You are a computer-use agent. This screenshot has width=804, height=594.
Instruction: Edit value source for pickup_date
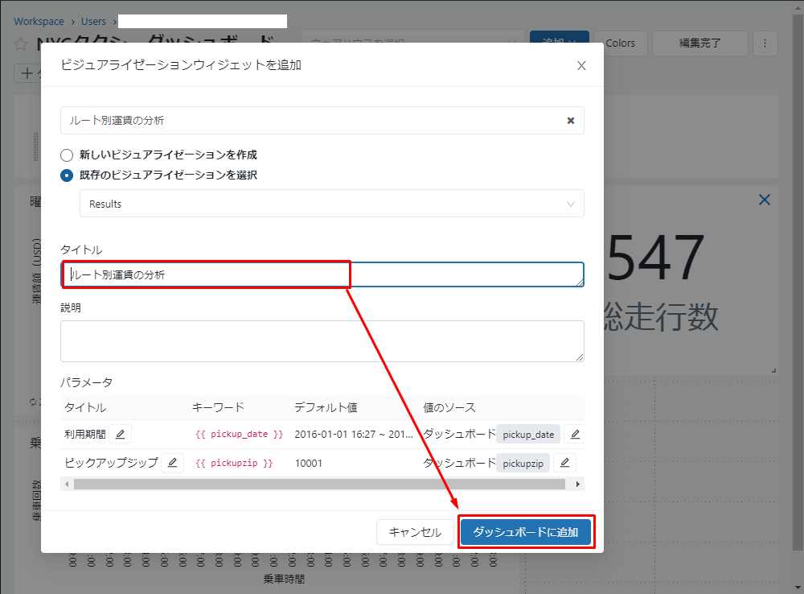point(574,435)
